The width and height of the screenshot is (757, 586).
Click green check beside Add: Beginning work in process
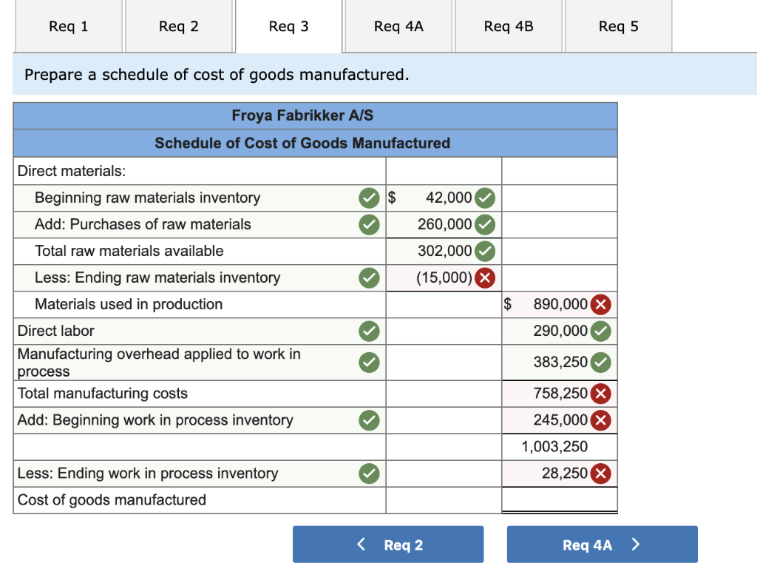pos(370,420)
